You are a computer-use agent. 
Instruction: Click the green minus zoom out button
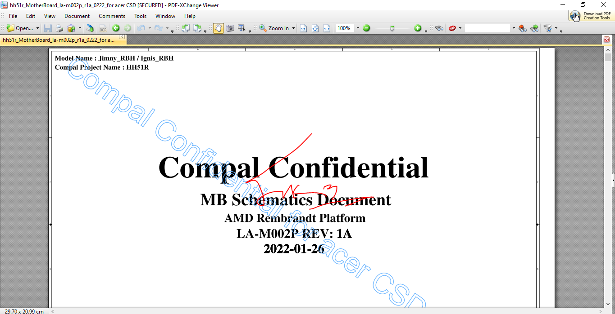[366, 28]
